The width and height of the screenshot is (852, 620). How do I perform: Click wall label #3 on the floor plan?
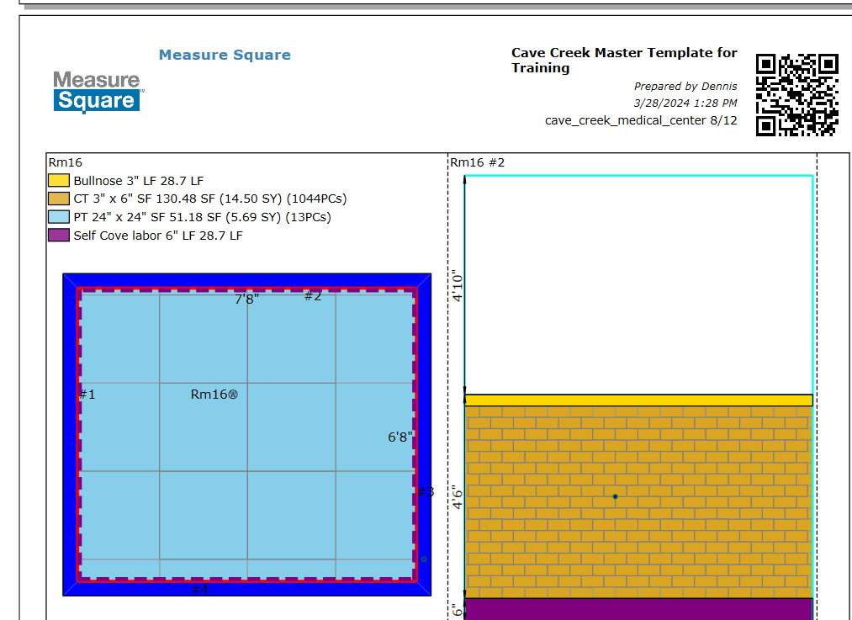(426, 492)
